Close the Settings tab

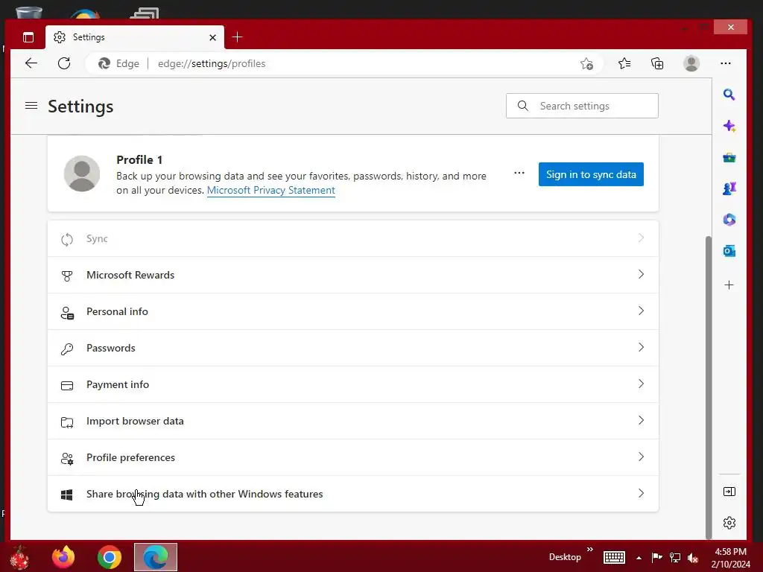click(x=212, y=37)
